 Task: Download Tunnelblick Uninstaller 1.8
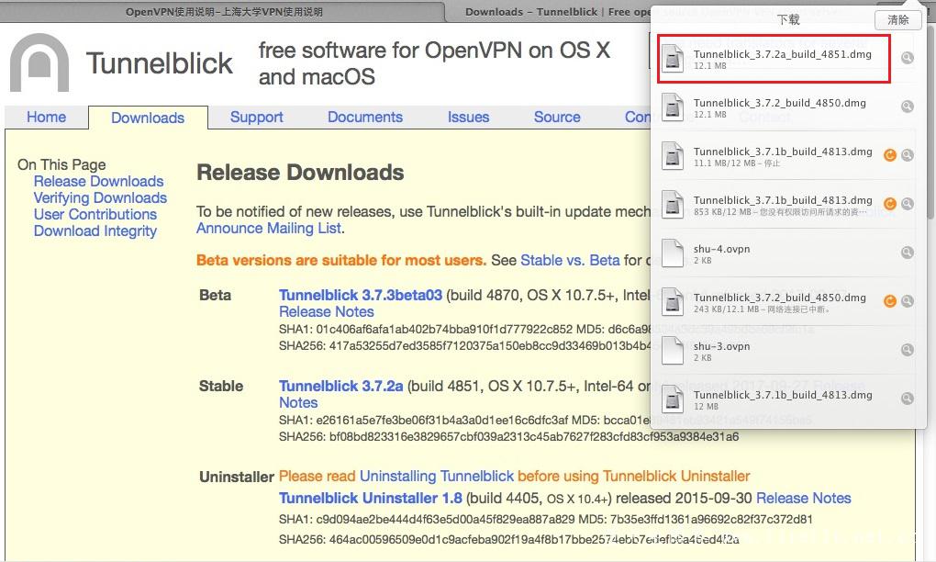[x=370, y=498]
